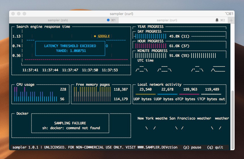Screen dimensions: 244x159
Task: Open a new terminal tab with plus button
Action: point(232,20)
